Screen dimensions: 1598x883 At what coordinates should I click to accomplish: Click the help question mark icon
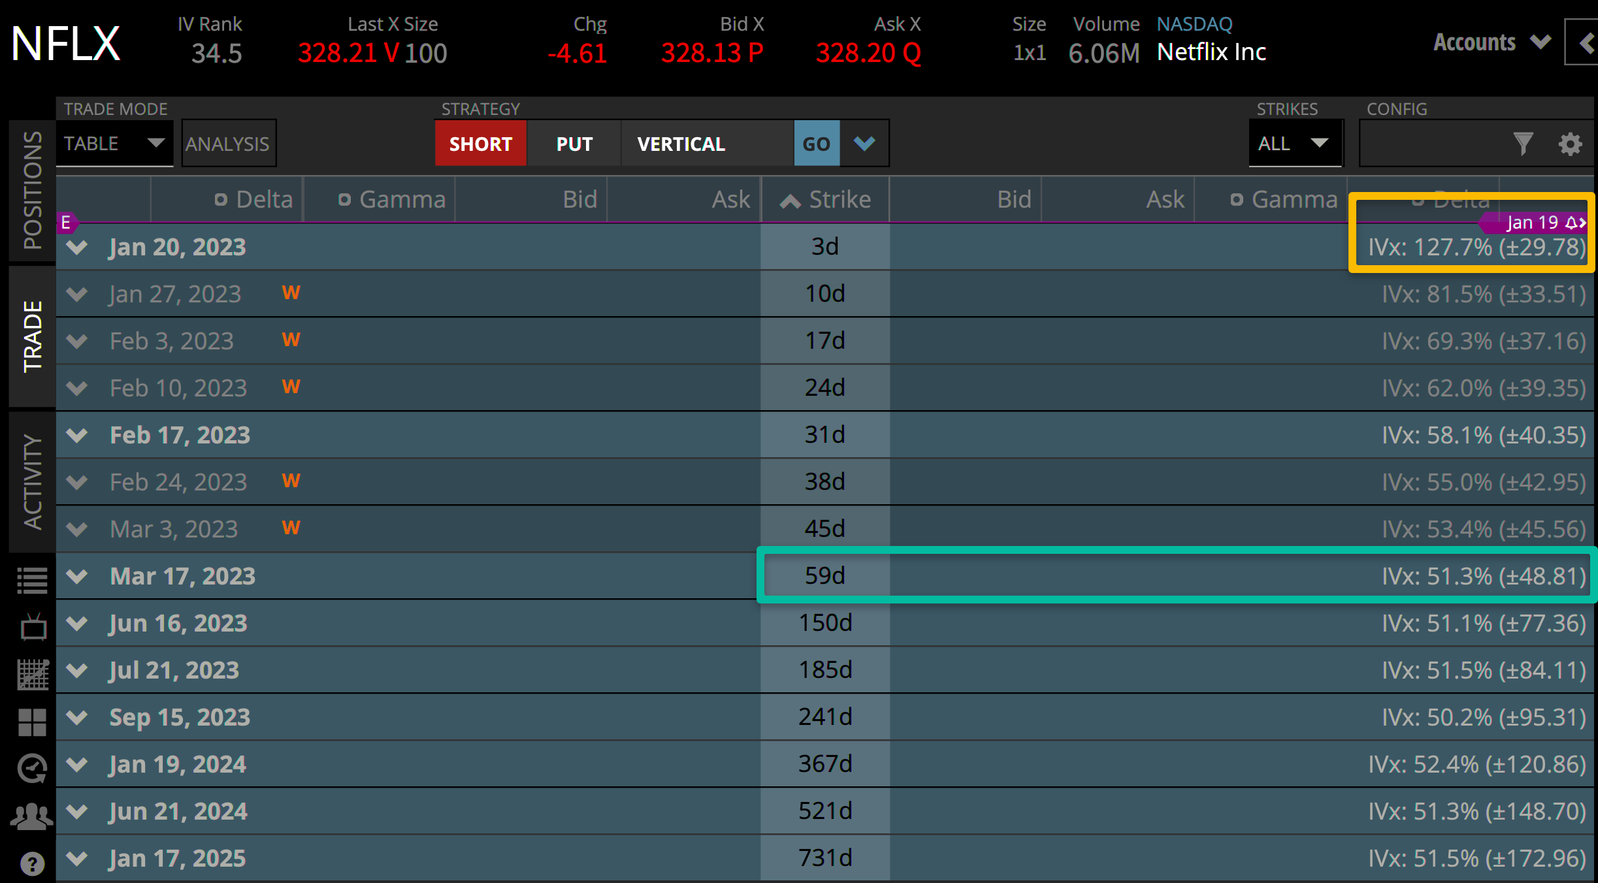[x=31, y=863]
